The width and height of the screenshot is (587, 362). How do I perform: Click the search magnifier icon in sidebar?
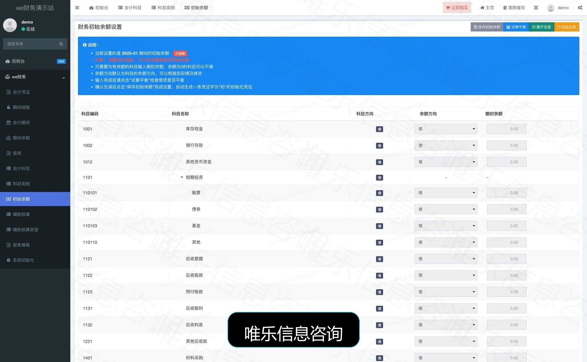61,44
